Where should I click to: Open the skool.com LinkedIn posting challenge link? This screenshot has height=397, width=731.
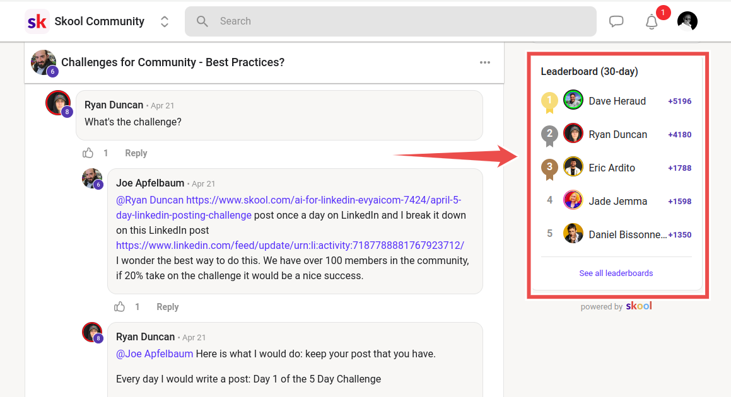pos(289,207)
